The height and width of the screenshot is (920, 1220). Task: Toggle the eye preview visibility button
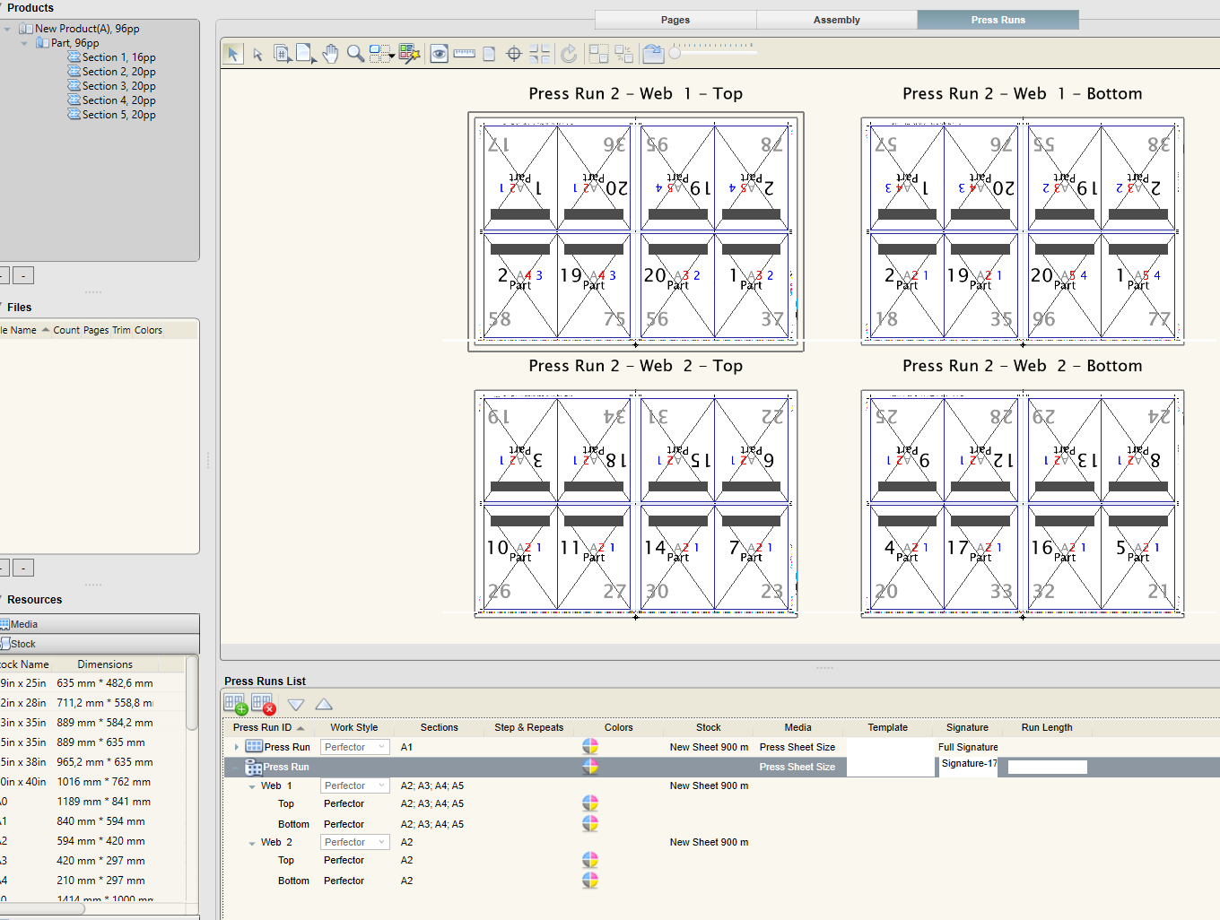(439, 54)
